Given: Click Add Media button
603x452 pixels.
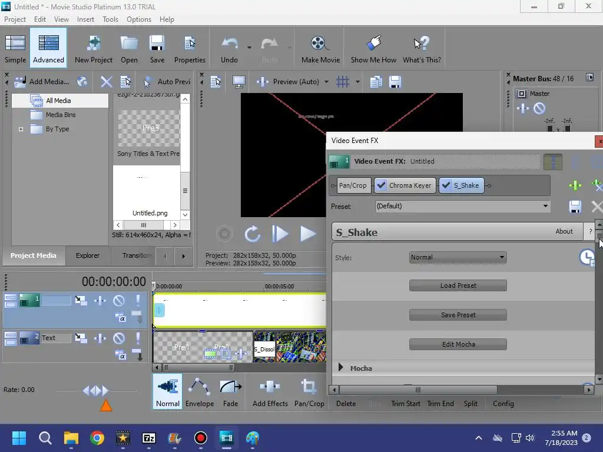Looking at the screenshot, I should 42,81.
